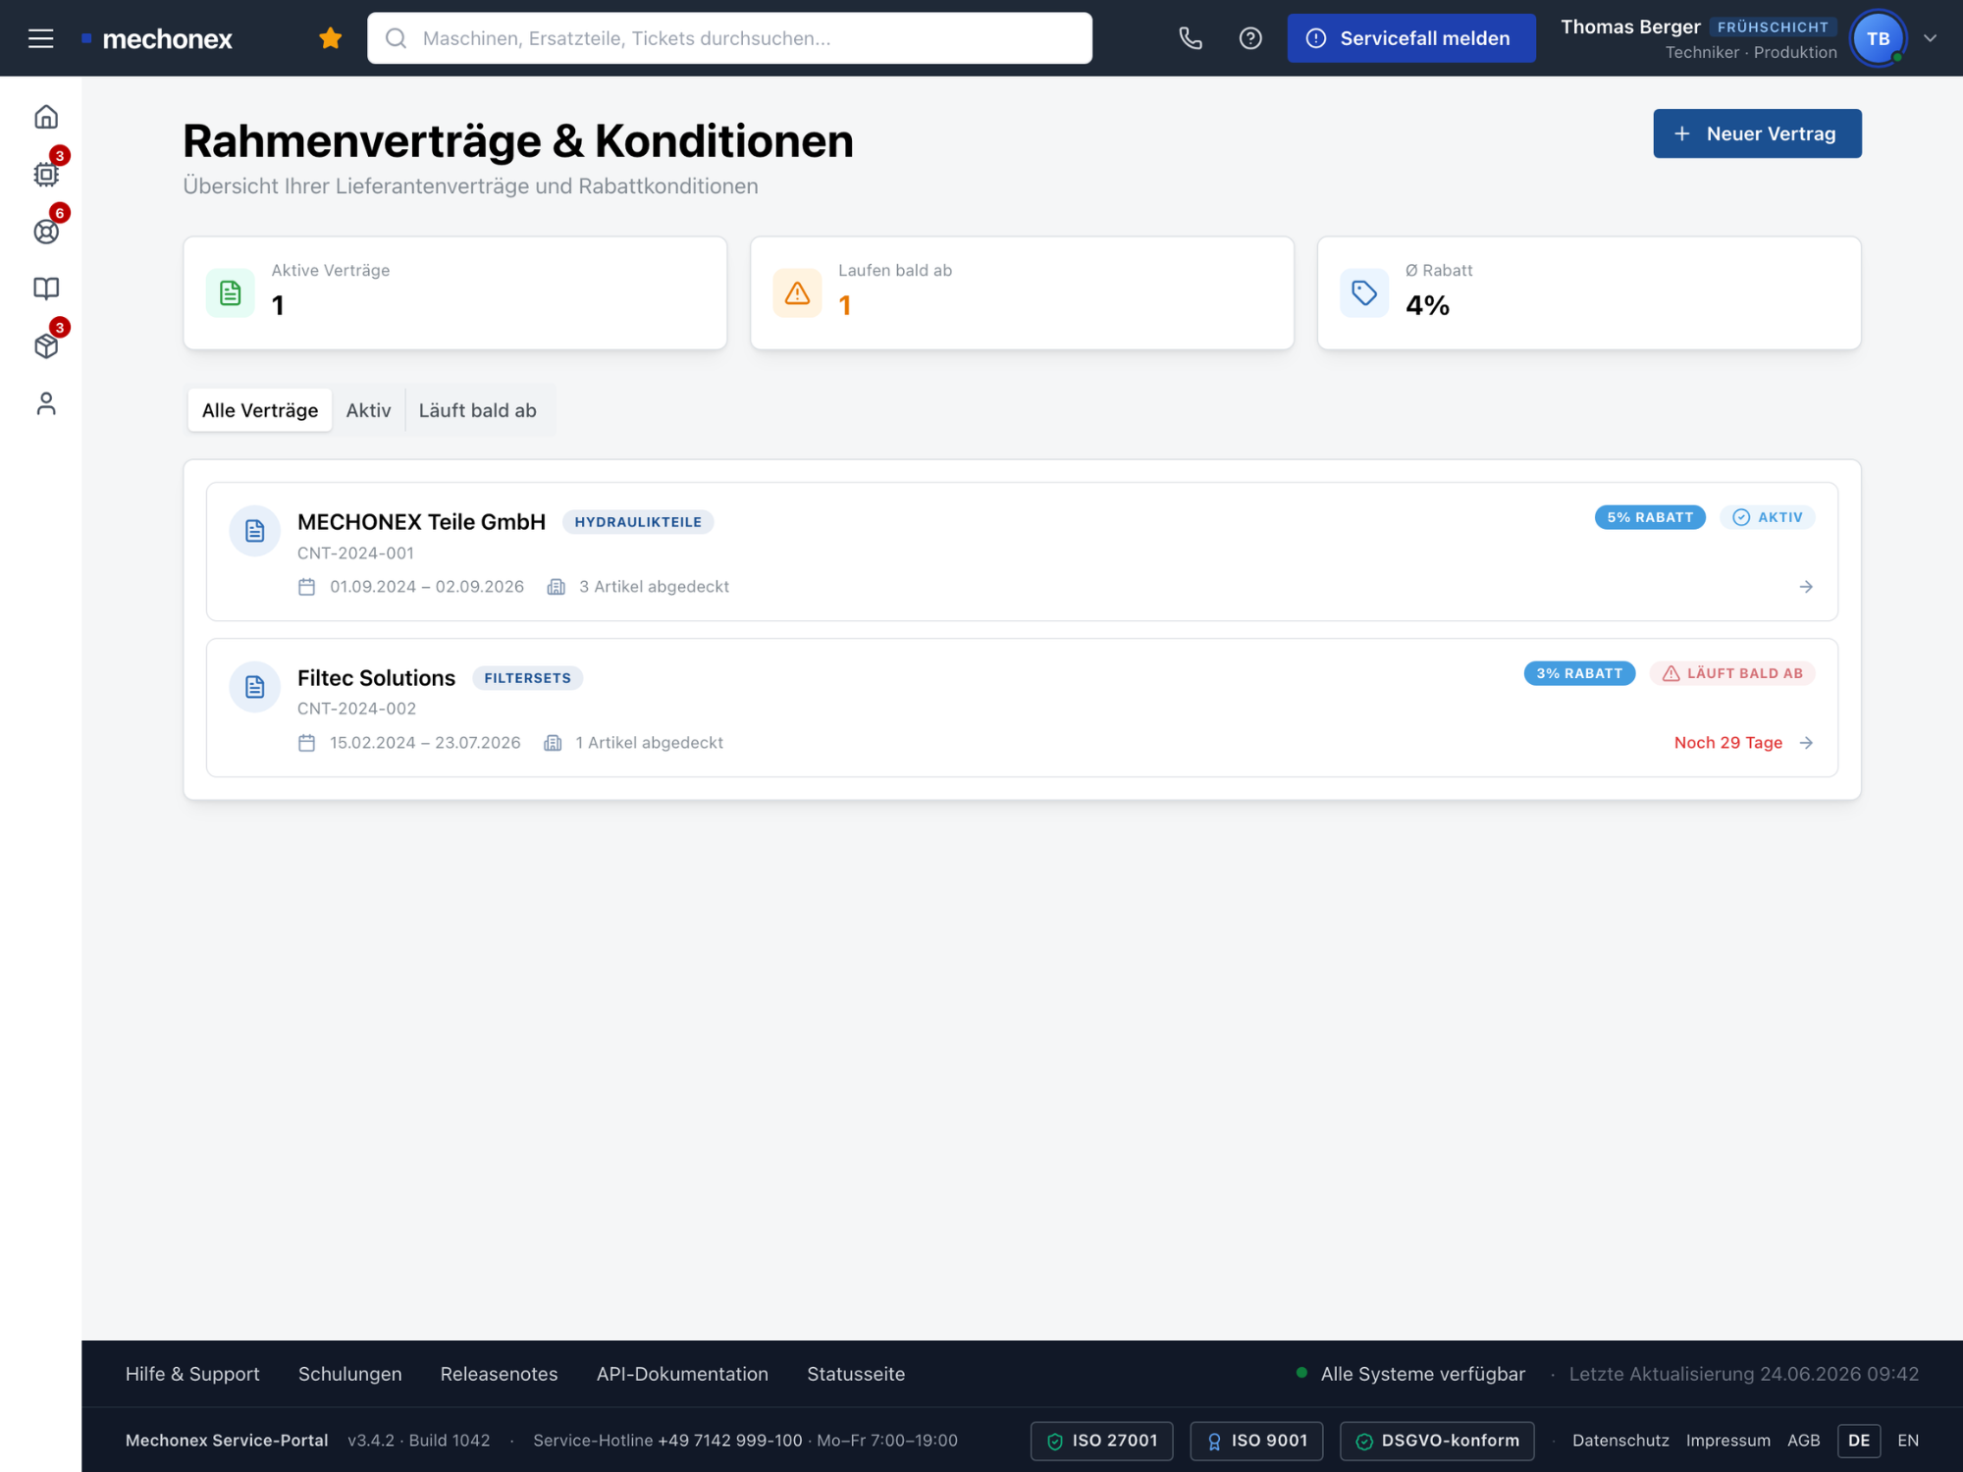This screenshot has width=1963, height=1472.
Task: Click the Laufen bald ab warning icon
Action: 797,292
